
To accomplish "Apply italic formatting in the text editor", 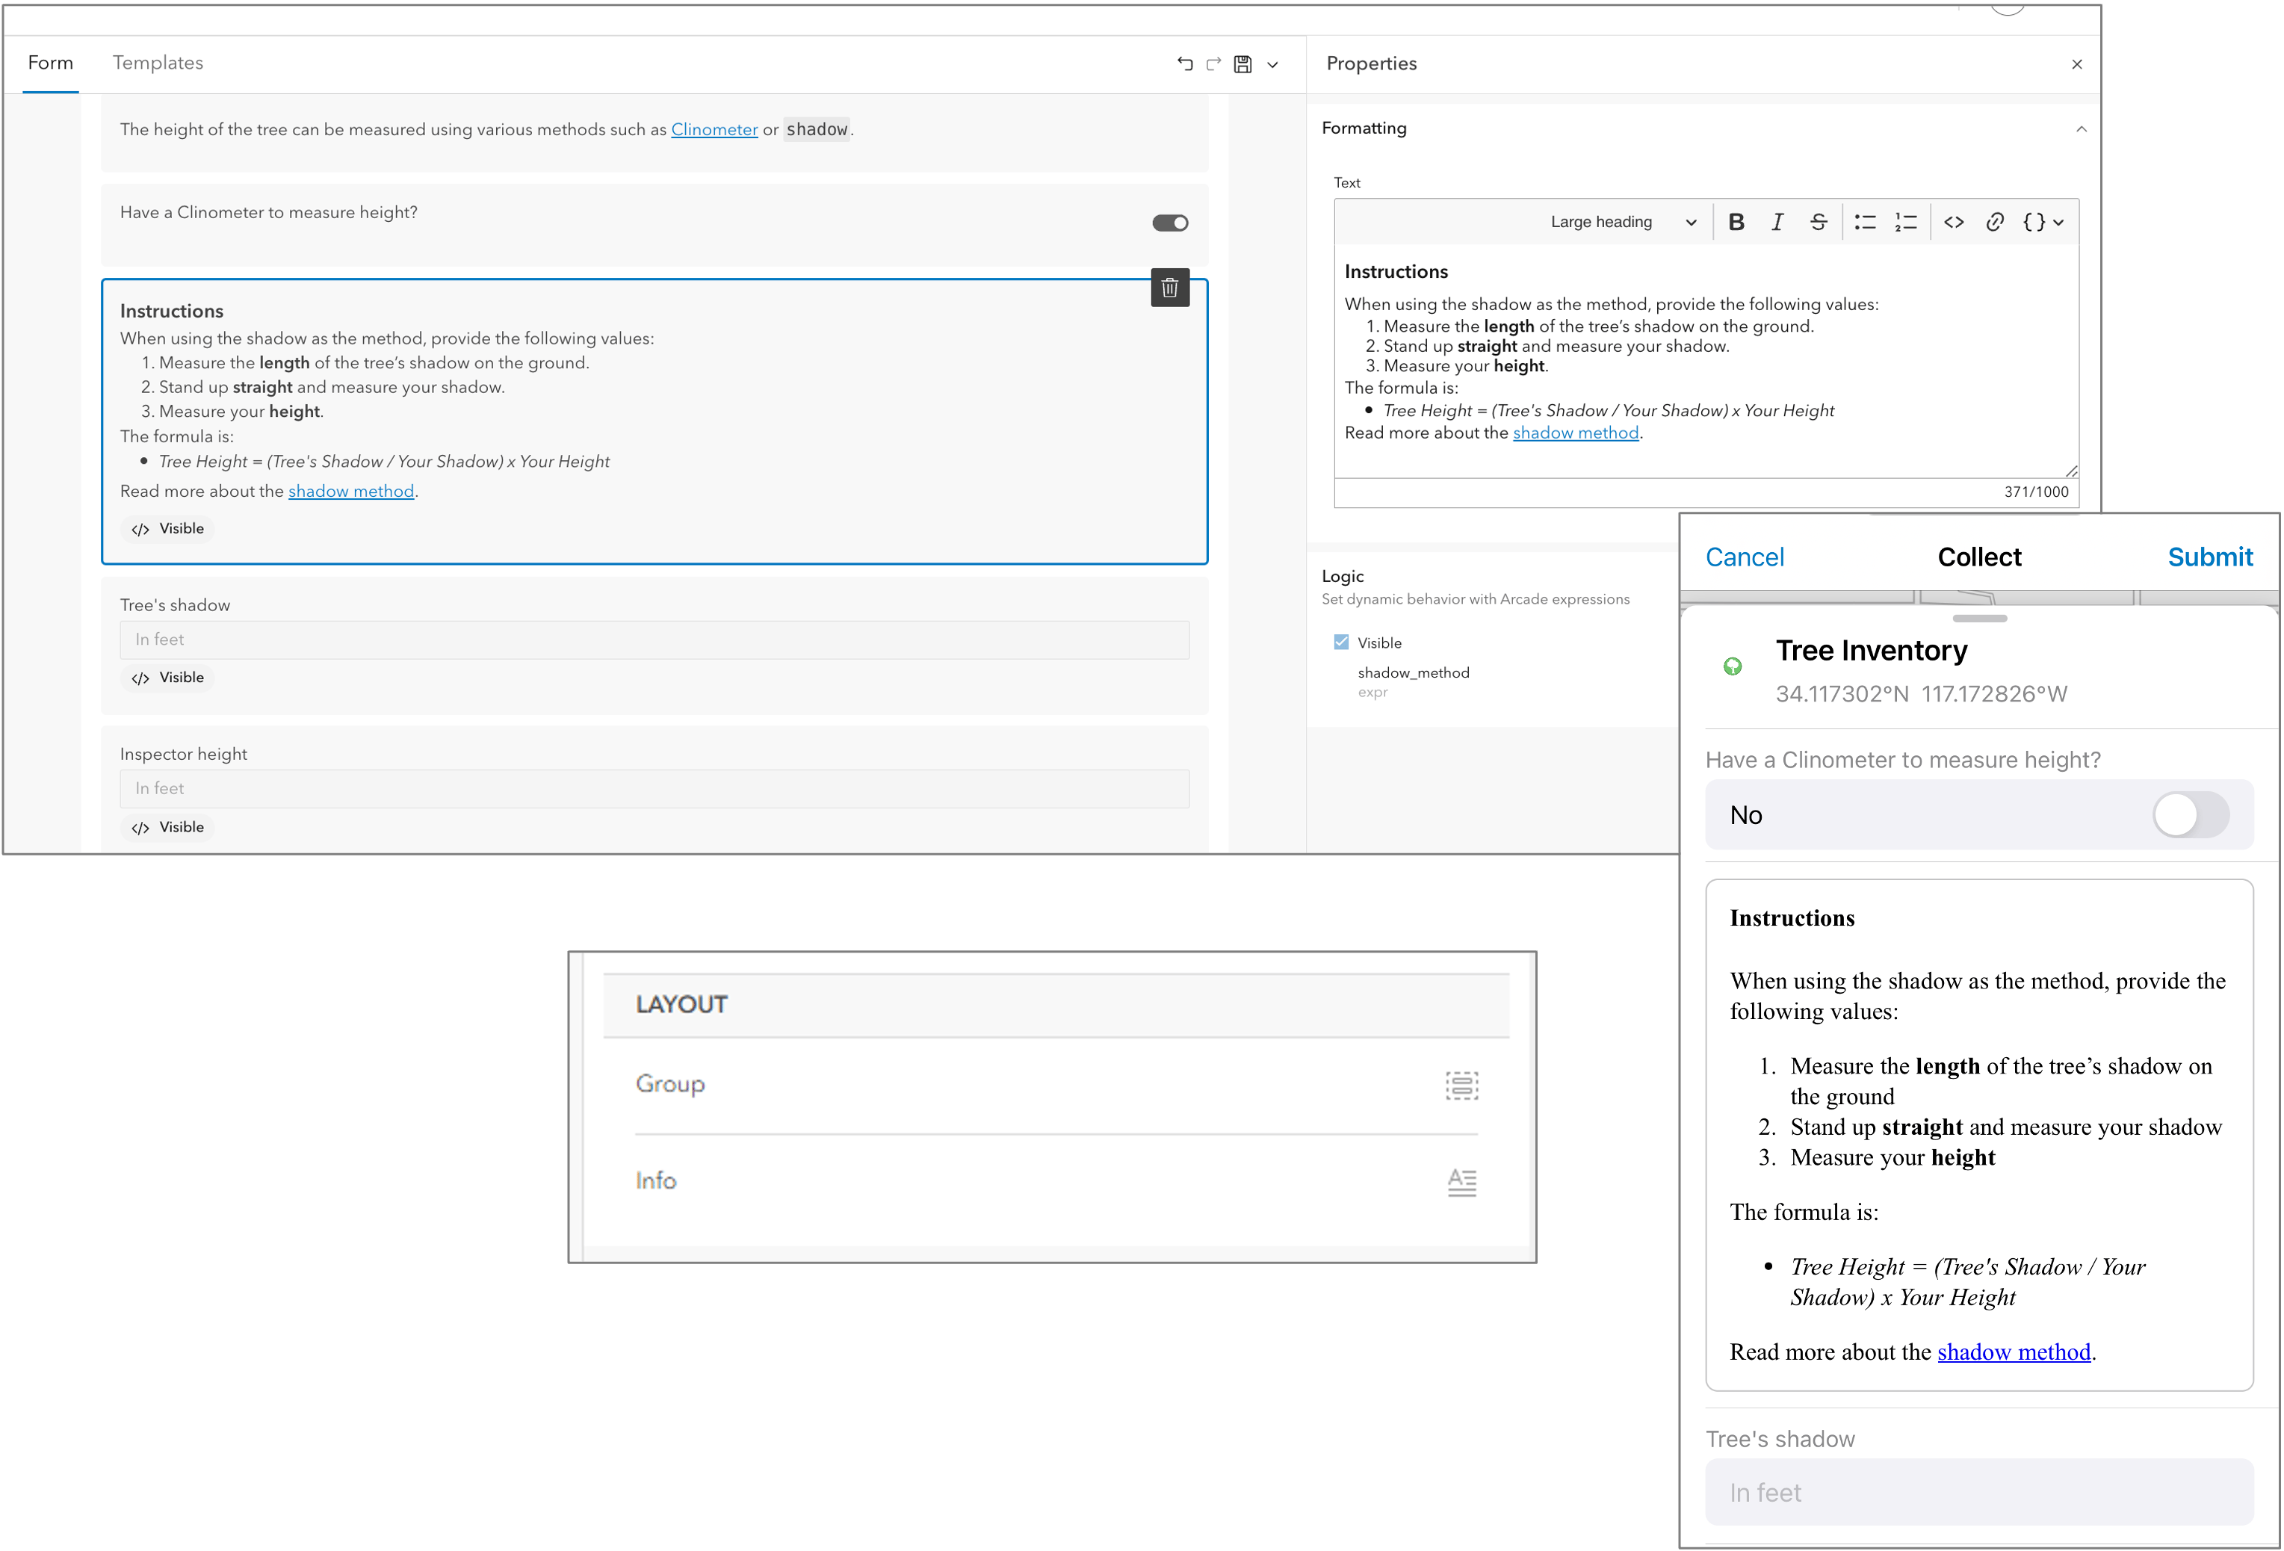I will (1777, 222).
